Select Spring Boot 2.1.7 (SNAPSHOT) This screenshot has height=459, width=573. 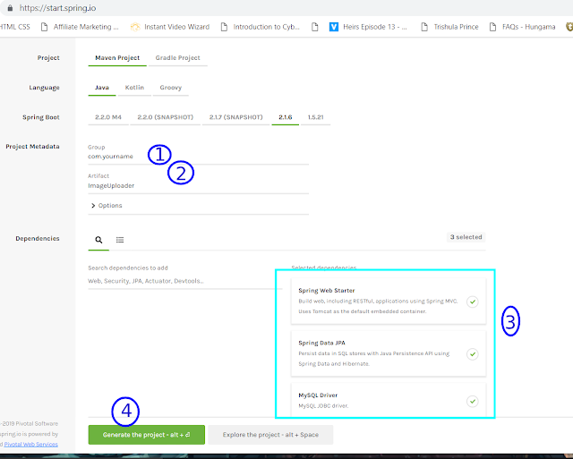tap(235, 117)
